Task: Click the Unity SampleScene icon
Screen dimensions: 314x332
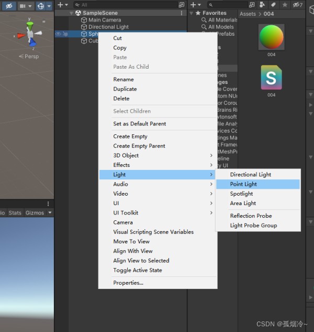Action: (x=78, y=13)
